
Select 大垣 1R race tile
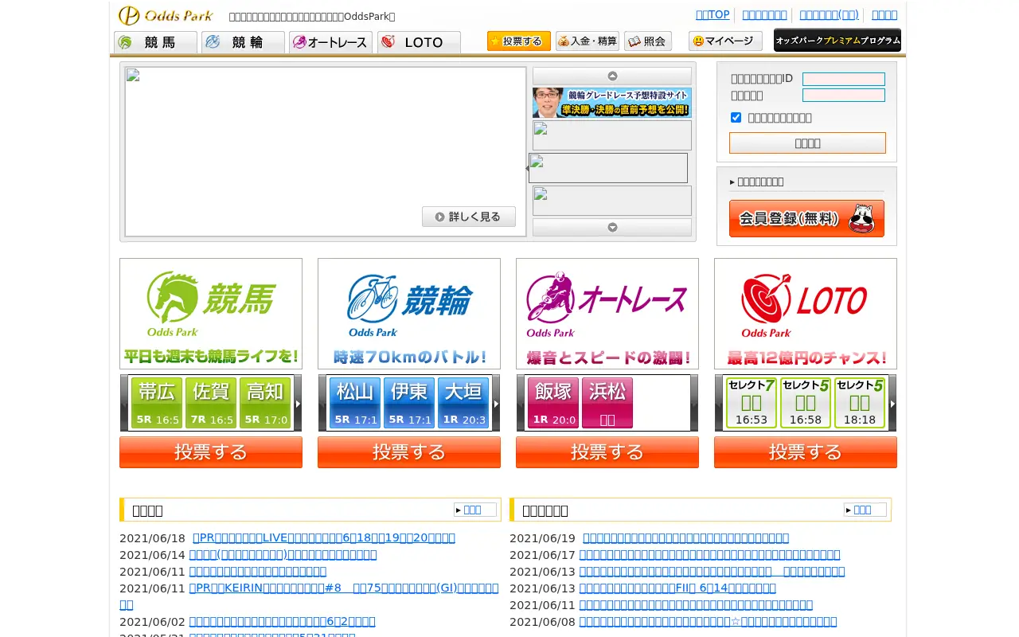click(463, 403)
